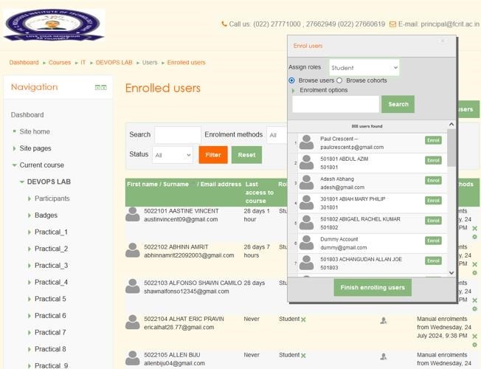This screenshot has height=369, width=481.
Task: Click assign-group icon in ALHAT ERIC PRAVIN row
Action: 384,320
